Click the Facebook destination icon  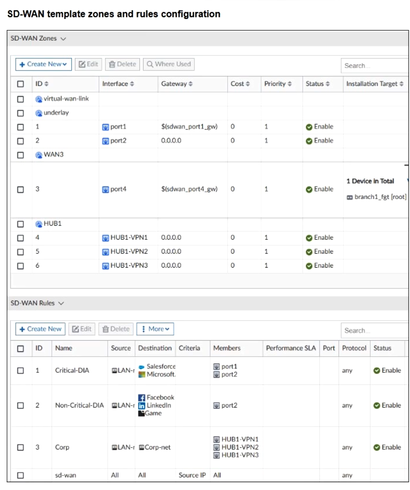coord(142,398)
